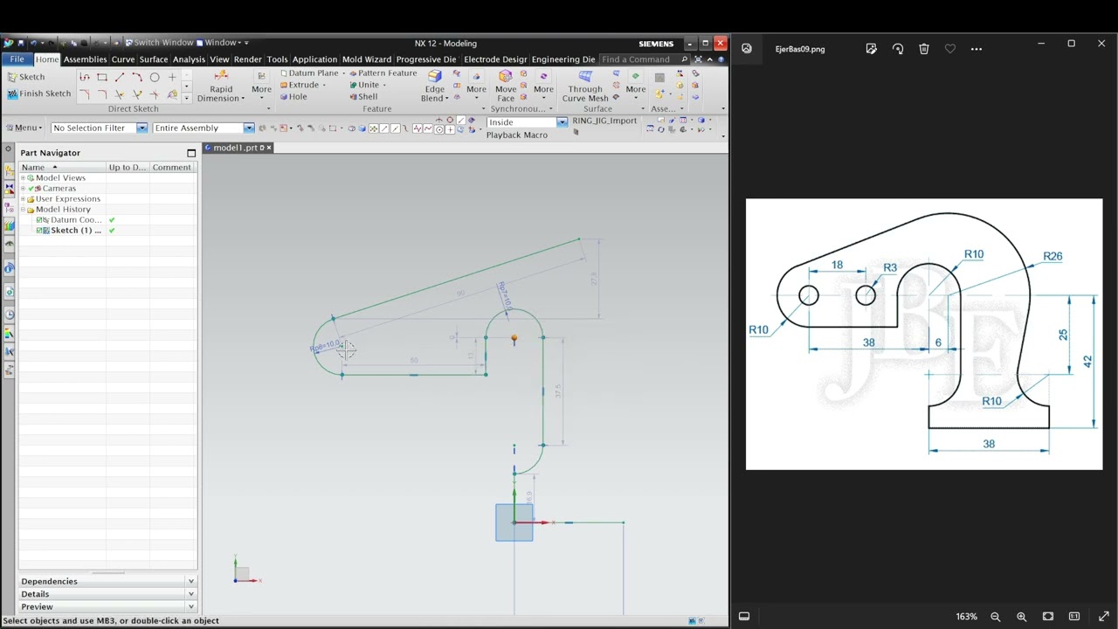Click the Edit image icon in photo viewer
Screen dimensions: 1118x629
pyautogui.click(x=871, y=49)
